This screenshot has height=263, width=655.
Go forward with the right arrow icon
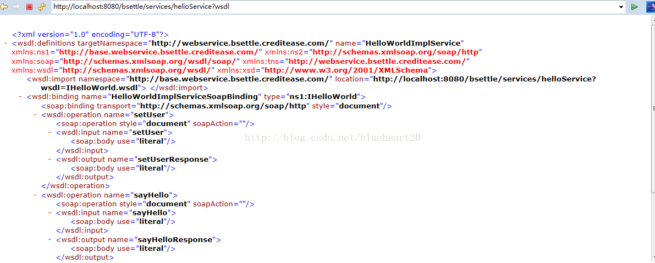16,7
